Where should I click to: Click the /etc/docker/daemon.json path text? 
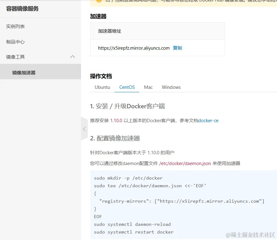tap(185, 163)
